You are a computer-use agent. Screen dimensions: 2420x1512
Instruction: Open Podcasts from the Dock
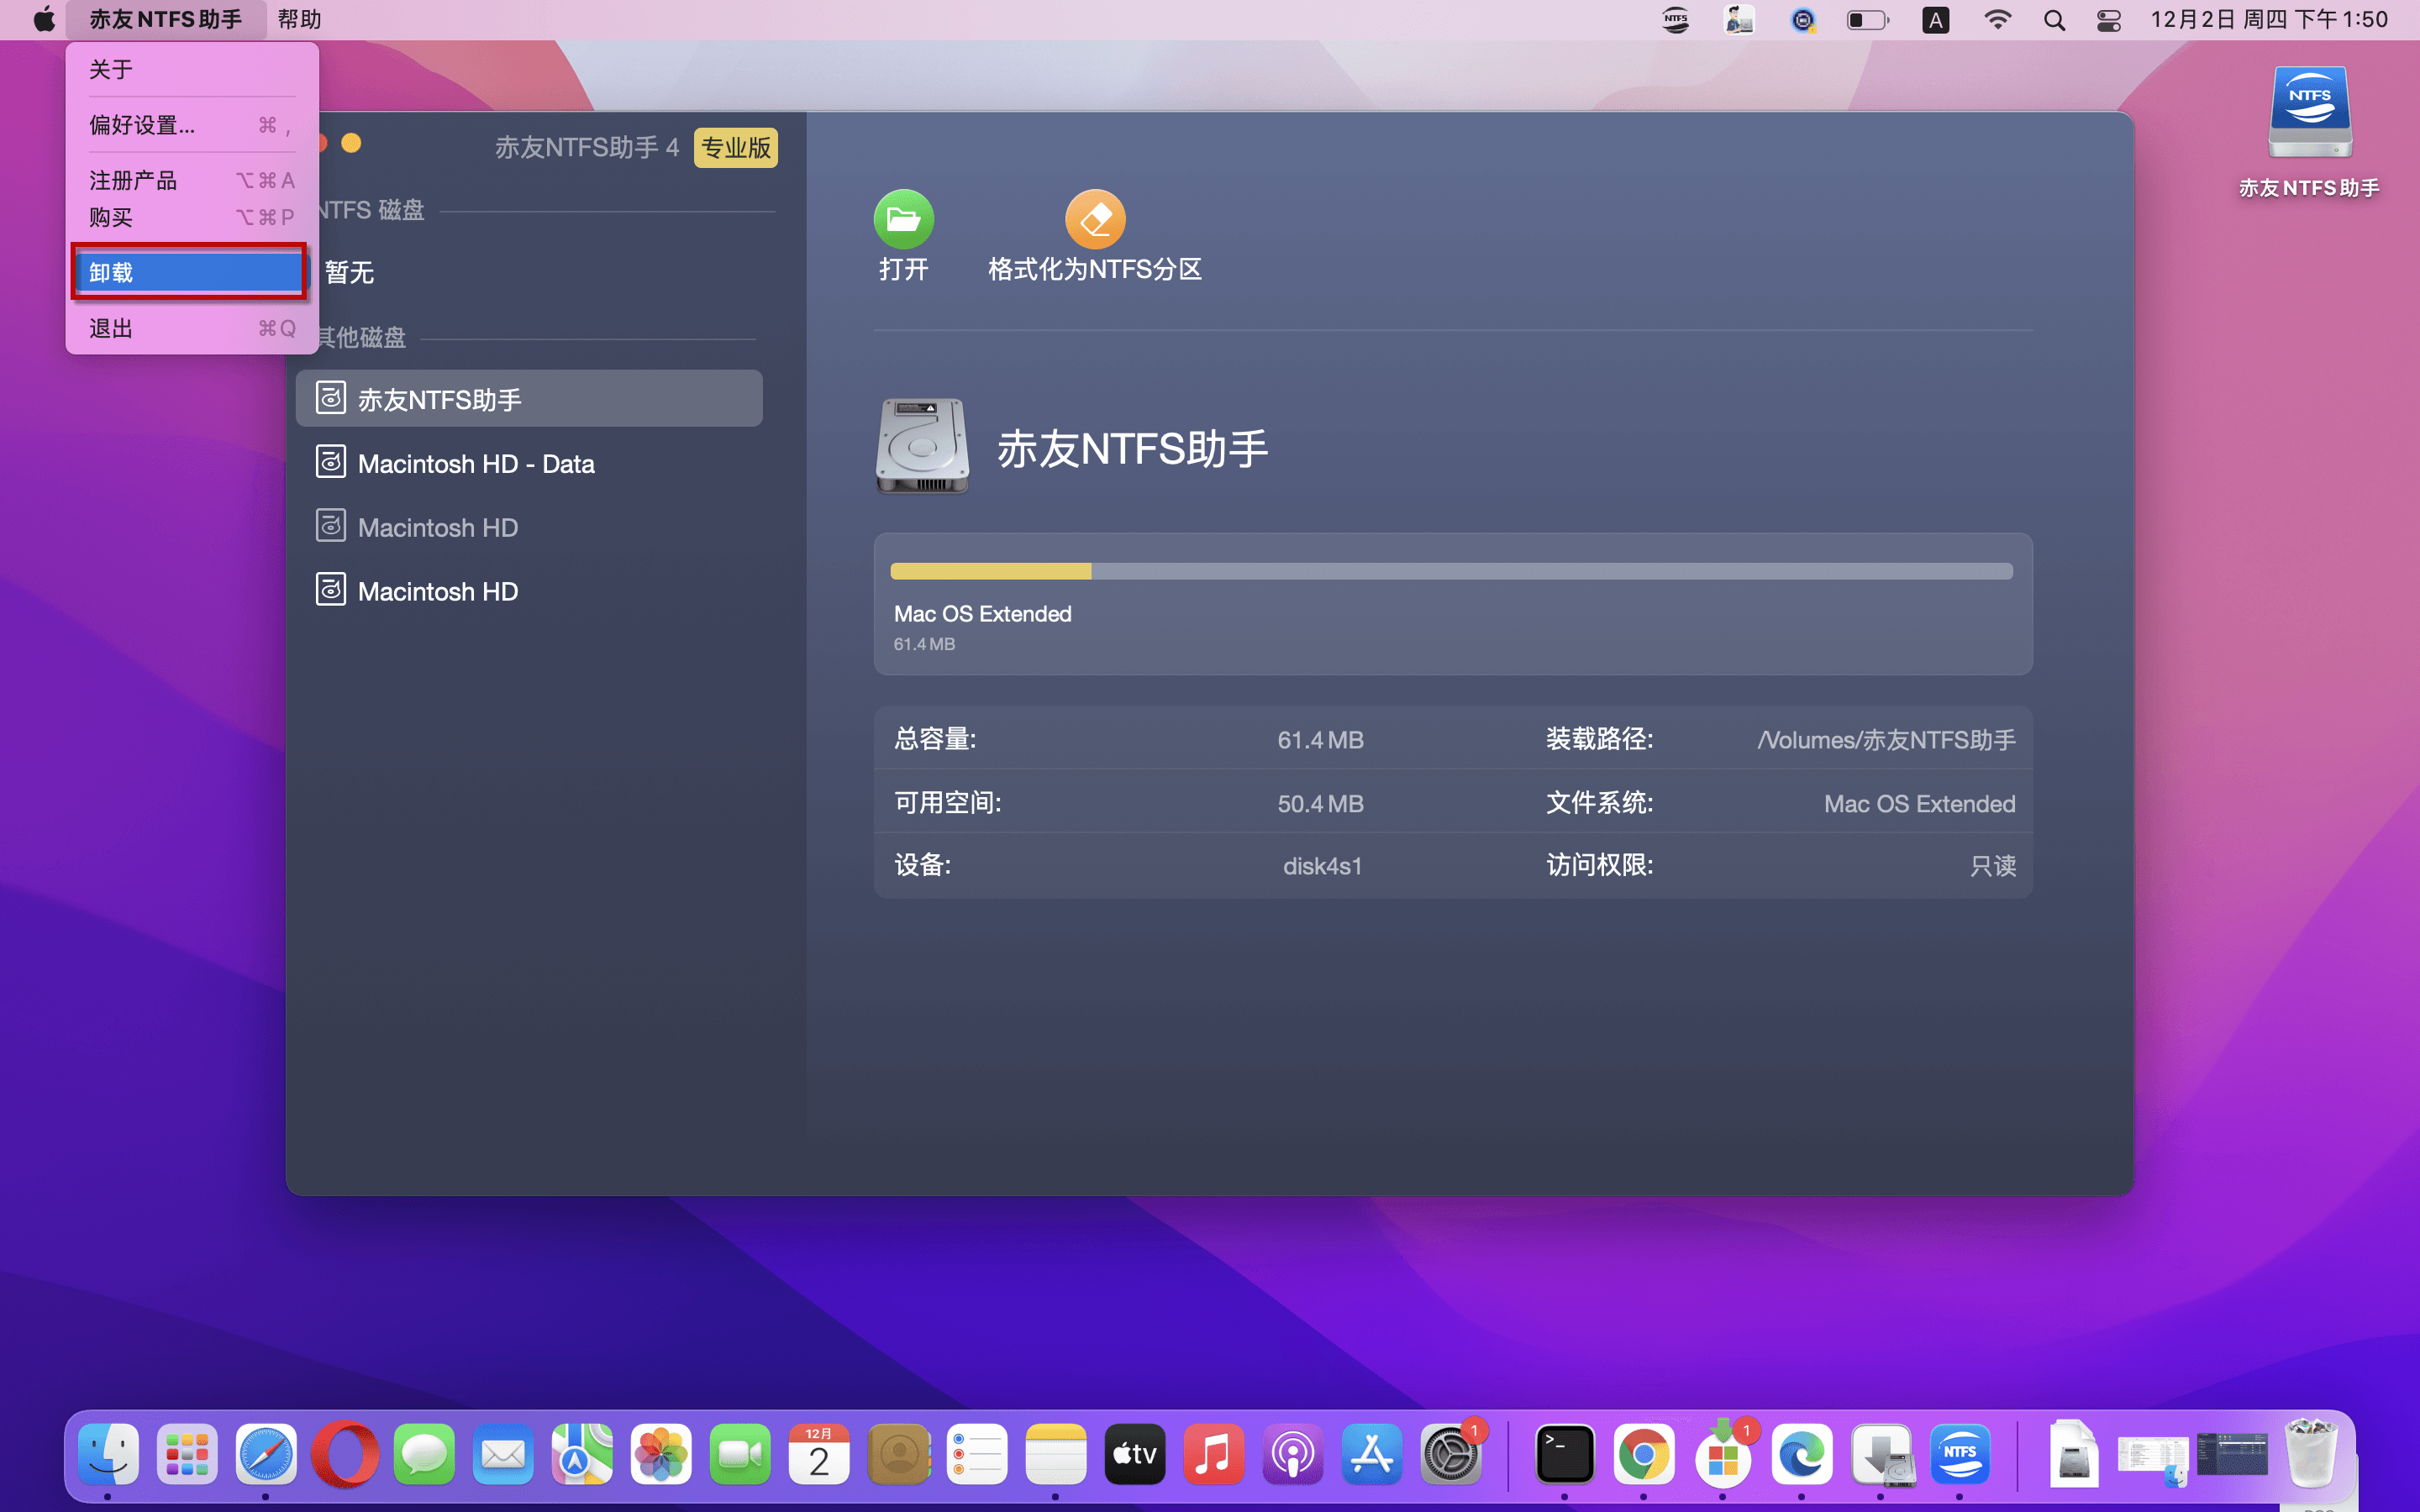1293,1453
